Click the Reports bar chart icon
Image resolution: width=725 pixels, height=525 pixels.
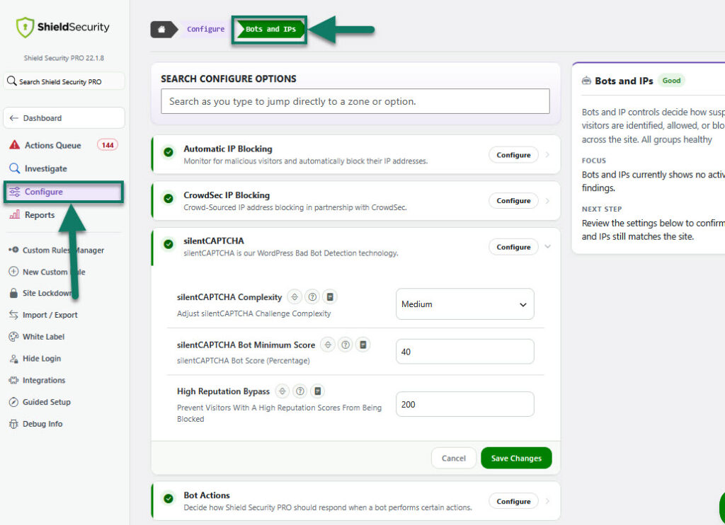[x=15, y=214]
